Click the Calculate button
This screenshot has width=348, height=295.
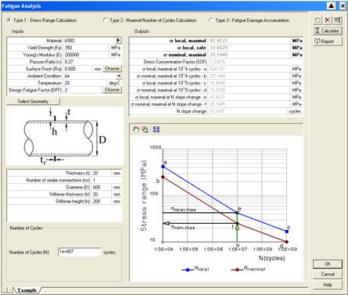(x=328, y=31)
